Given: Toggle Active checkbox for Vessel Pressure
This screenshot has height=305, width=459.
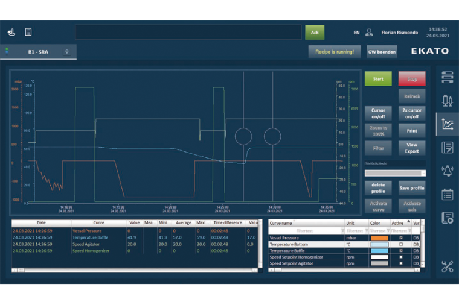Looking at the screenshot, I should tap(401, 237).
